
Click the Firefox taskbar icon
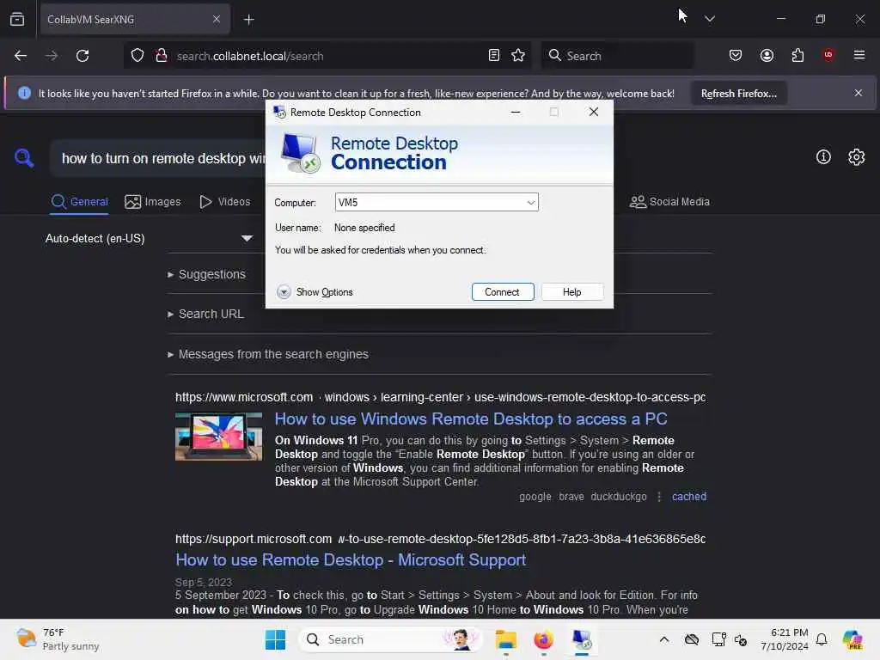pos(543,639)
